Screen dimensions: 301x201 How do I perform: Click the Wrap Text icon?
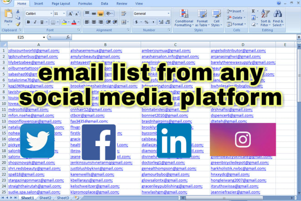pyautogui.click(x=124, y=13)
